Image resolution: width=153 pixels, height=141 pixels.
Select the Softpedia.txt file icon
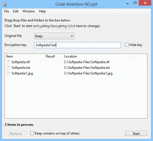point(8,68)
